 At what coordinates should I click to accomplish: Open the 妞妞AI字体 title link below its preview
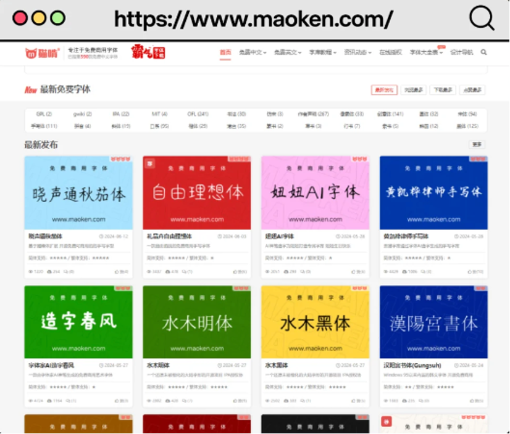click(x=280, y=237)
